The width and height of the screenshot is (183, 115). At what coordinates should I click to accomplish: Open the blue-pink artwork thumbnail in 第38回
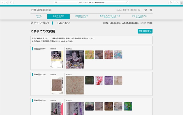pos(118,55)
